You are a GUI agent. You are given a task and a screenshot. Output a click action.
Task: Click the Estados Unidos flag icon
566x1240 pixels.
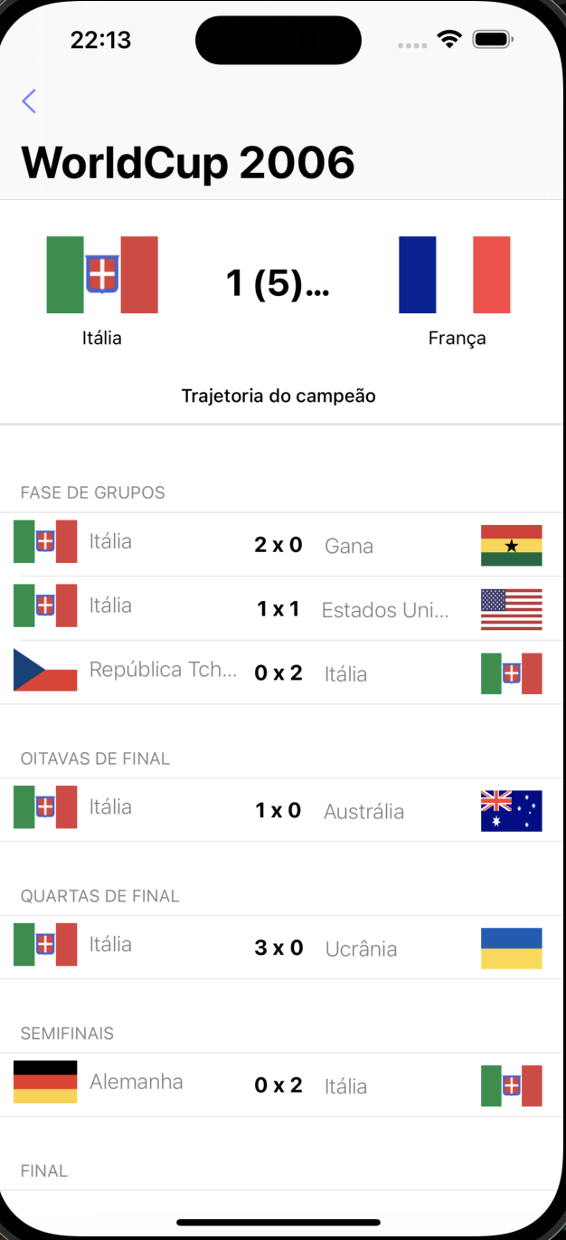[x=511, y=609]
